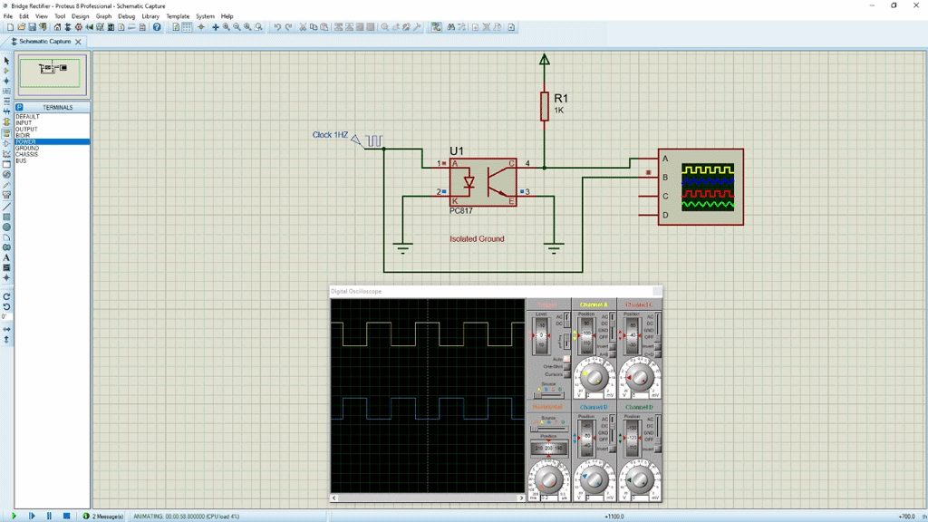Viewport: 928px width, 522px height.
Task: Open the Debug menu
Action: (x=126, y=16)
